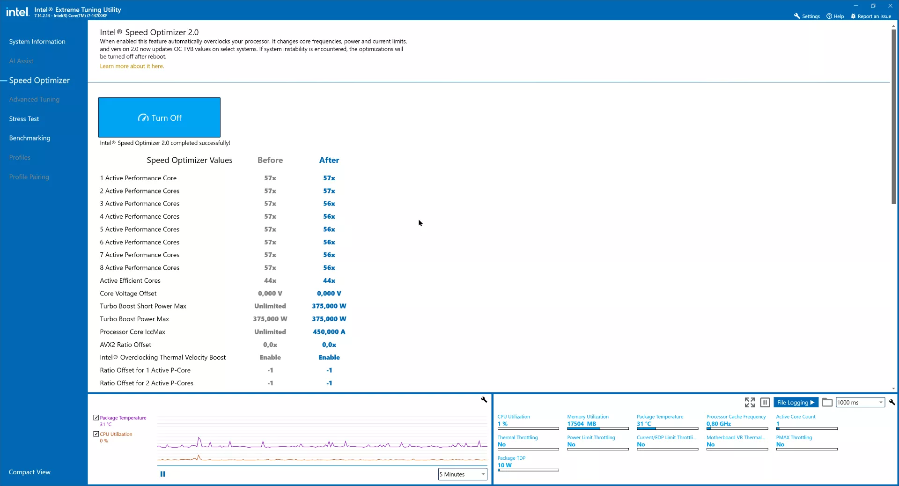
Task: Click the Intel logo
Action: point(17,12)
